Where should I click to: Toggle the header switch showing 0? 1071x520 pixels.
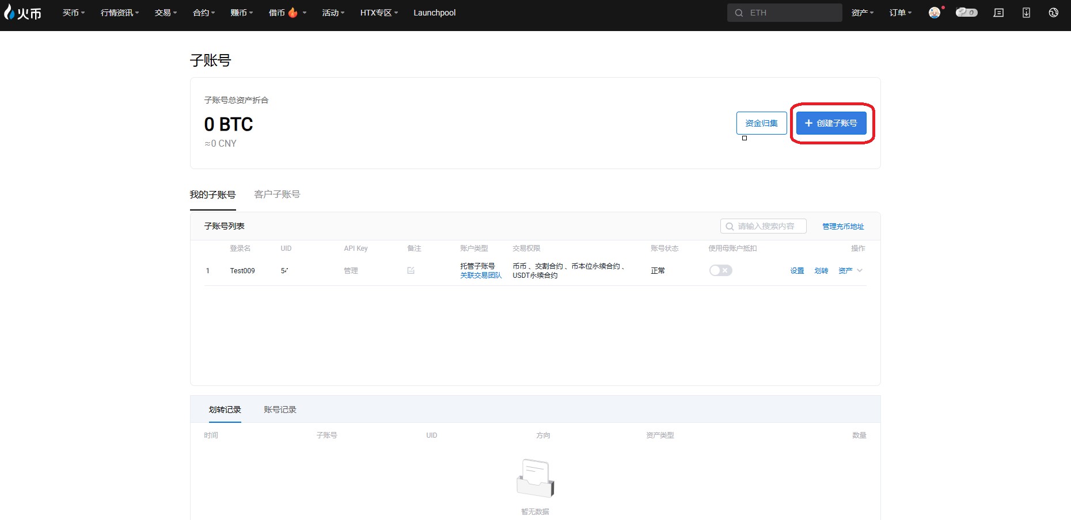coord(966,13)
